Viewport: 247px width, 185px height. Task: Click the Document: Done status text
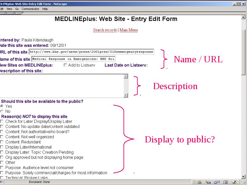[x=40, y=182]
